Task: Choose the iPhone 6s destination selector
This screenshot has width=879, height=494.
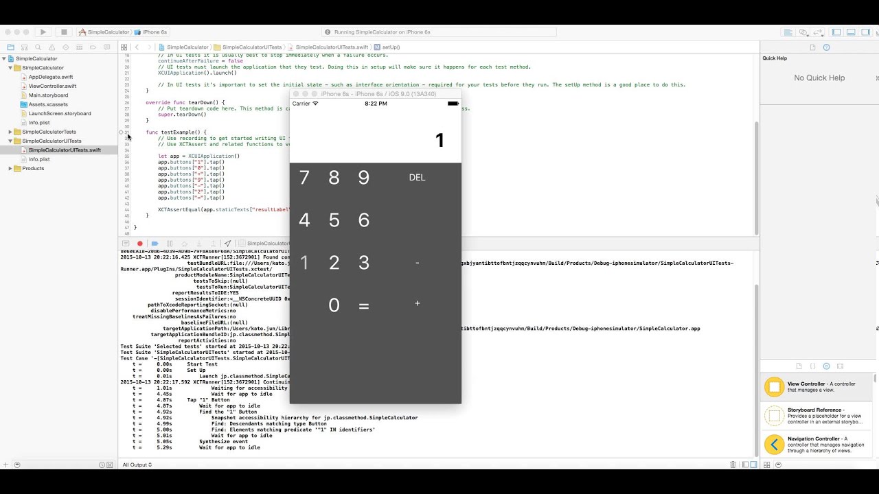Action: [x=151, y=32]
